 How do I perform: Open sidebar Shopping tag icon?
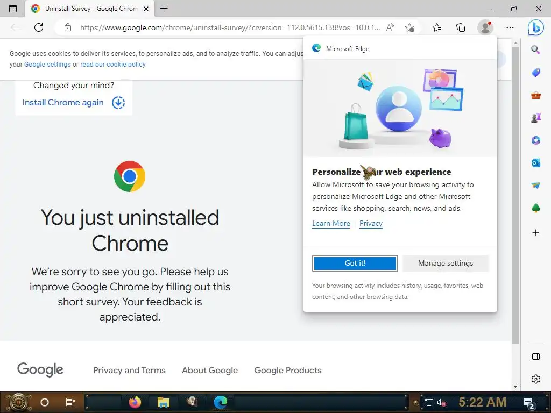point(535,73)
